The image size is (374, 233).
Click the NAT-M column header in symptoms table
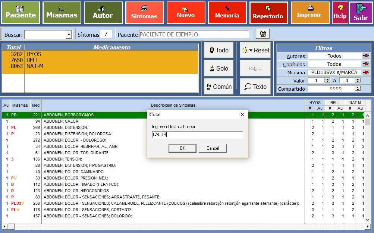tap(355, 103)
